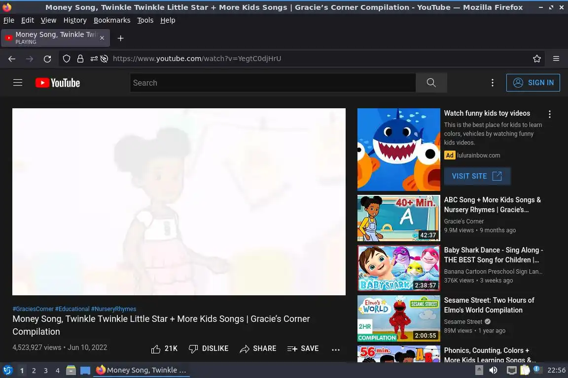Viewport: 568px width, 378px height.
Task: Open YouTube settings three-dot menu
Action: pos(492,83)
